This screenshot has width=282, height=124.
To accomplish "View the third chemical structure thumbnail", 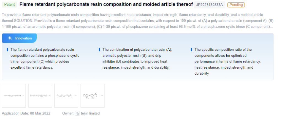I will (66, 95).
